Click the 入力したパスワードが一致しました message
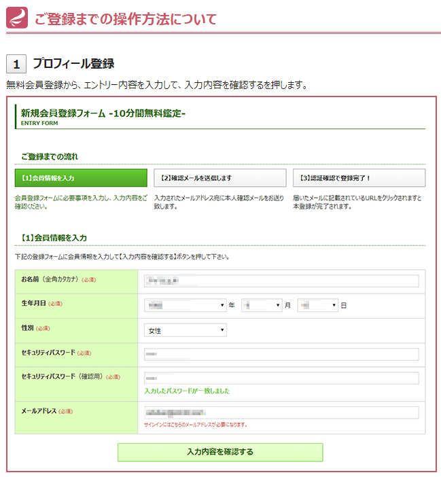The width and height of the screenshot is (441, 477). click(x=187, y=391)
